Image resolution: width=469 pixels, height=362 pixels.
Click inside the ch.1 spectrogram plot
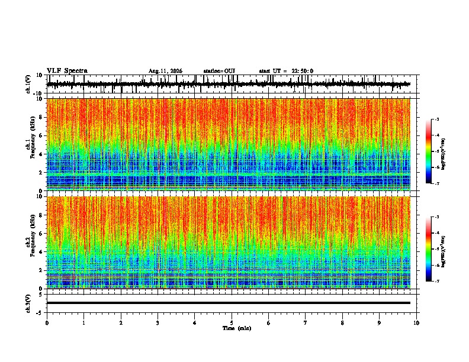(229, 144)
